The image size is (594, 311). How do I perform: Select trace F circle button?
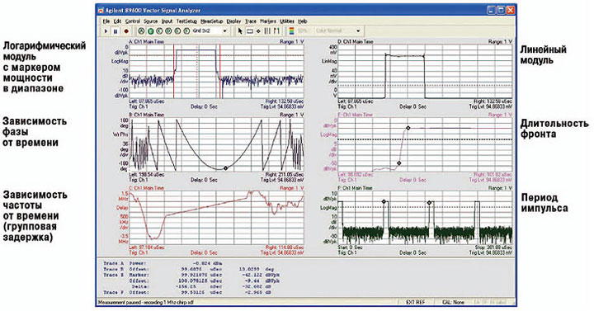point(186,31)
